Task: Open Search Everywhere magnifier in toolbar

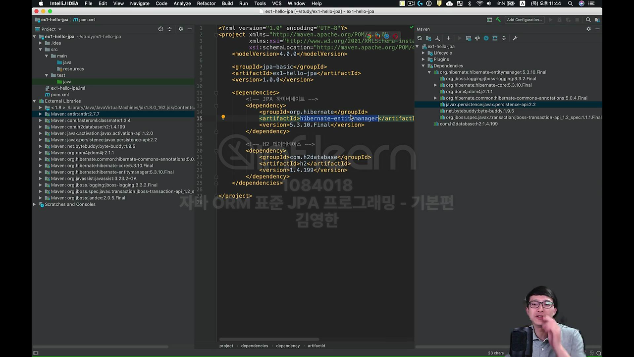Action: click(588, 20)
